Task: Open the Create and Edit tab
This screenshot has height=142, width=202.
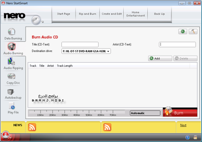Action: 112,14
